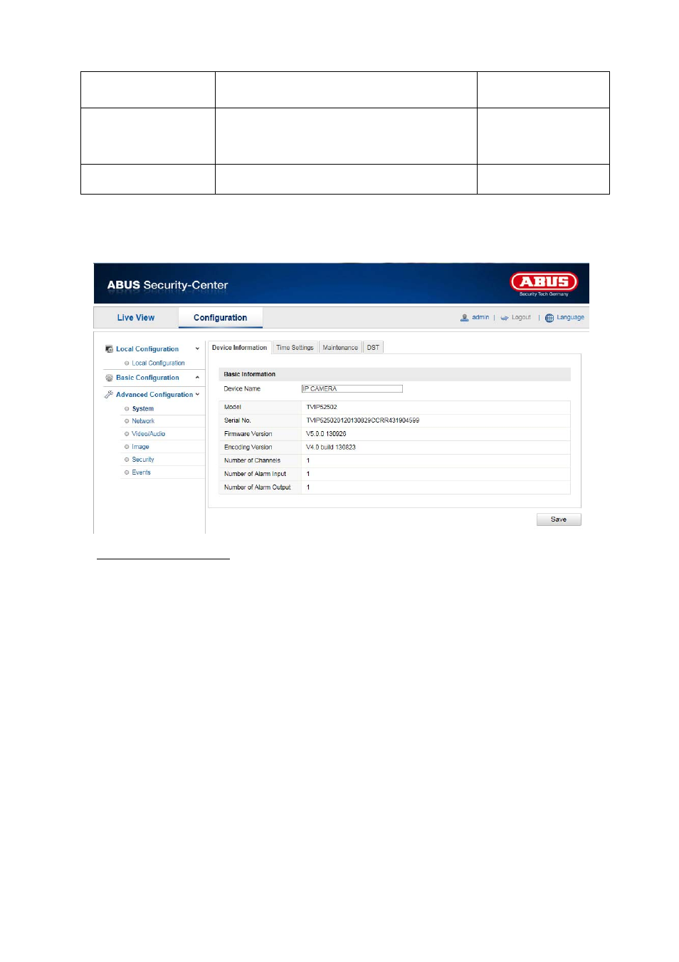Switch to the Live View tab
This screenshot has height=962, width=679.
[136, 318]
